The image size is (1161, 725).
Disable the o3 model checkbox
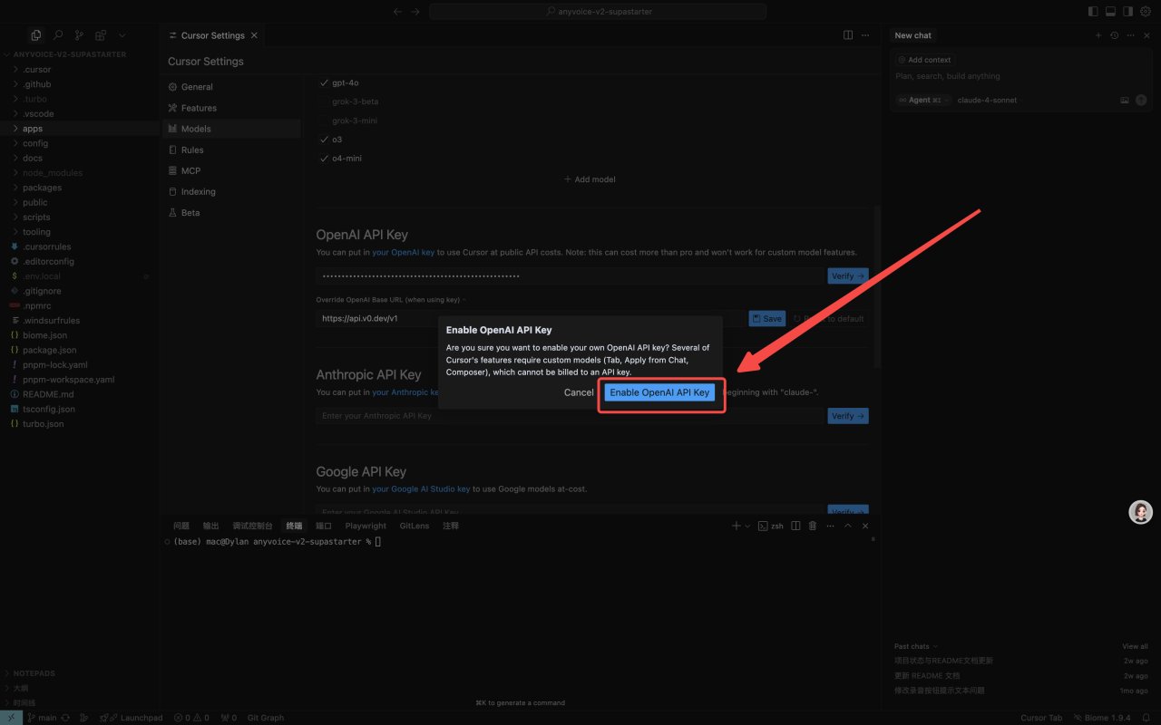325,140
